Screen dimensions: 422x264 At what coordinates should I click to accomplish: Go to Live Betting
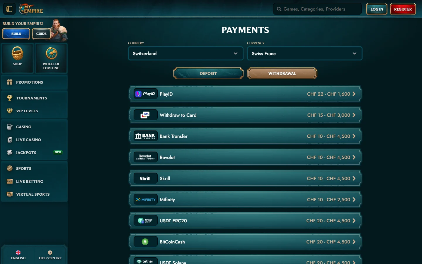34,181
